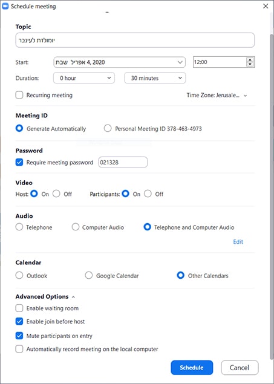
Task: Disable Mute participants on entry
Action: pos(19,336)
